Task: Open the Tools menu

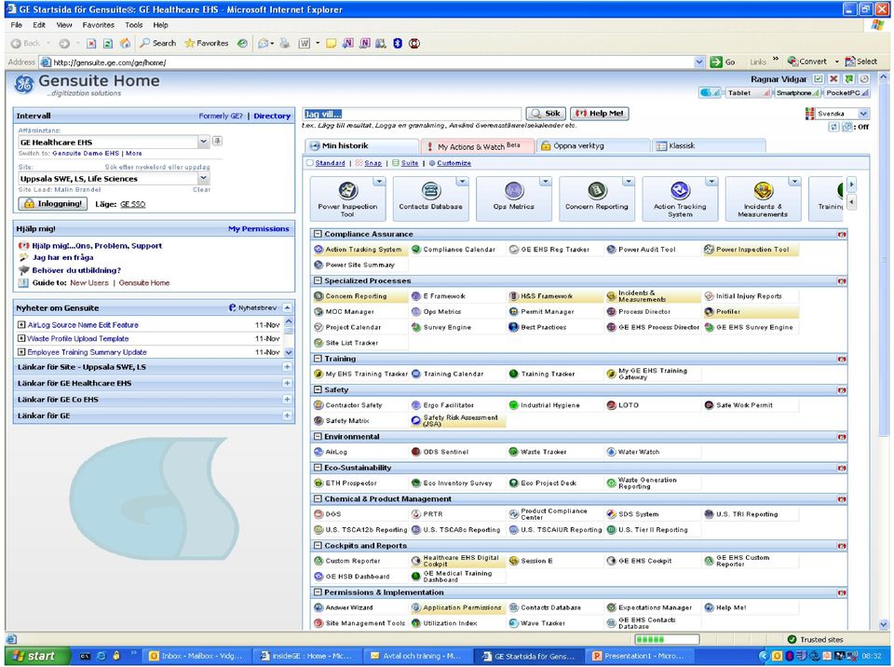Action: [134, 25]
